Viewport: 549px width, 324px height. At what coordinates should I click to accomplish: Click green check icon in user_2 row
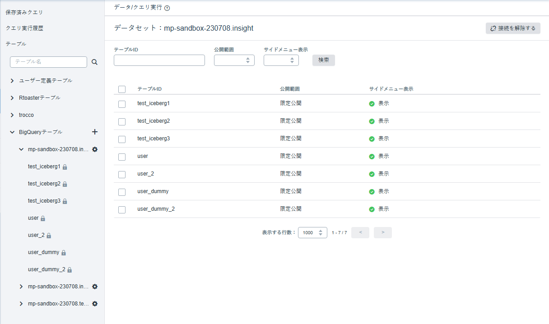372,174
